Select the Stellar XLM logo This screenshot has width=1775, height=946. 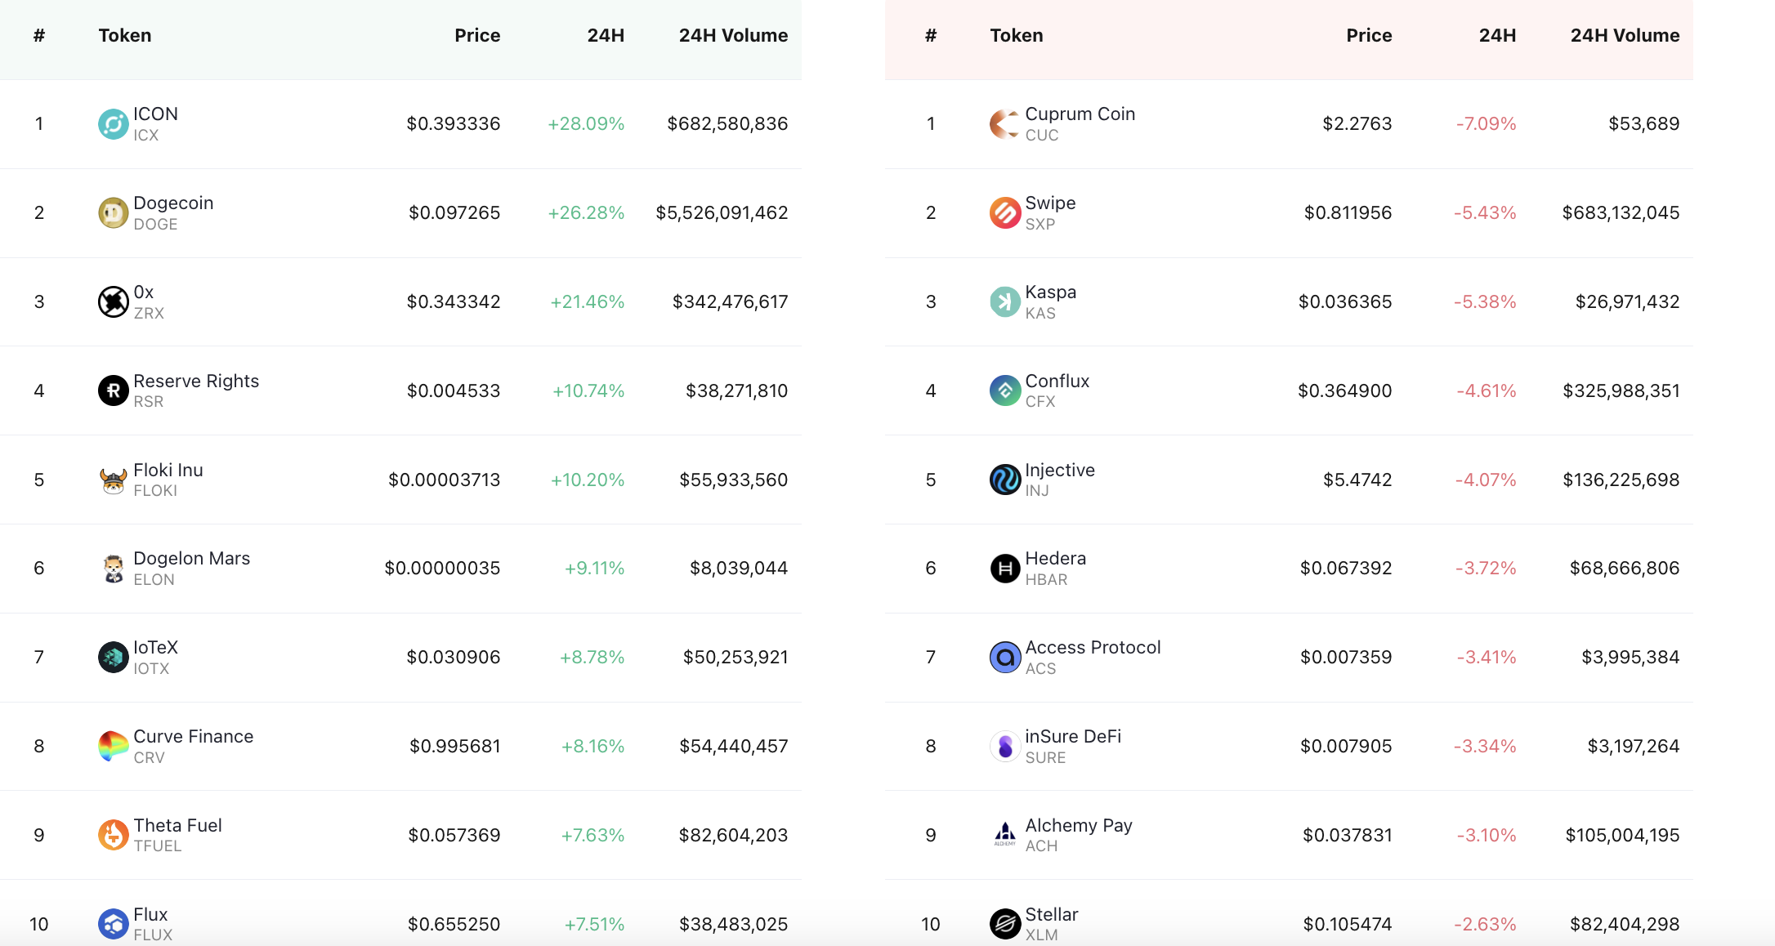tap(1004, 924)
